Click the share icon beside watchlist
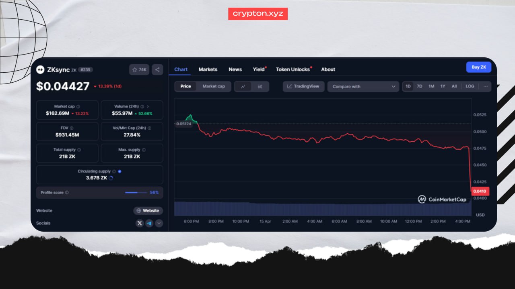515x289 pixels. [157, 70]
